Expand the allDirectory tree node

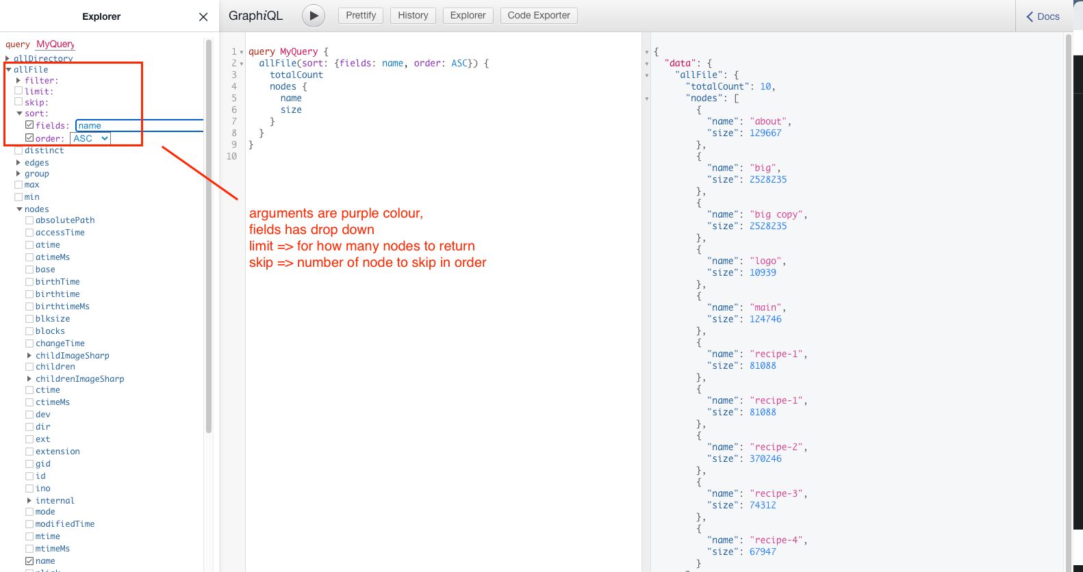8,59
